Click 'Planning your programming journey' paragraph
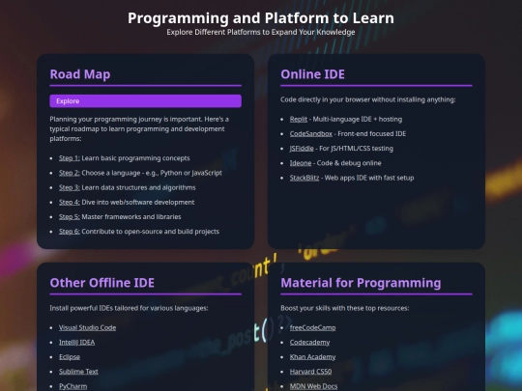This screenshot has height=391, width=522. tap(139, 129)
